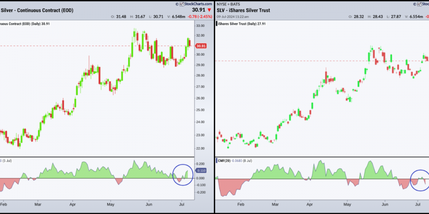Click the 33.00 price axis label
This screenshot has height=214, width=429.
201,26
